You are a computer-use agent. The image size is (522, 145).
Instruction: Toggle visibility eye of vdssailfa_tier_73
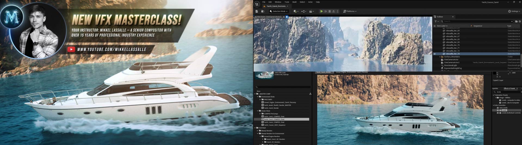pos(434,54)
